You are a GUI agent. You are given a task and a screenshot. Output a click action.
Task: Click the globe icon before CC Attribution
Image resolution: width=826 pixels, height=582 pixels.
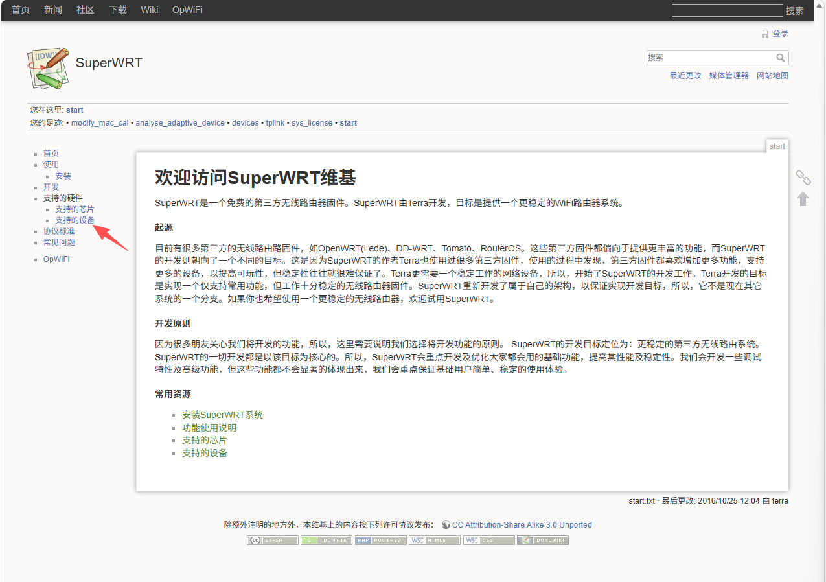click(x=446, y=525)
